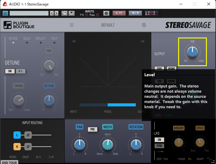Click the M / S button

pyautogui.click(x=135, y=13)
